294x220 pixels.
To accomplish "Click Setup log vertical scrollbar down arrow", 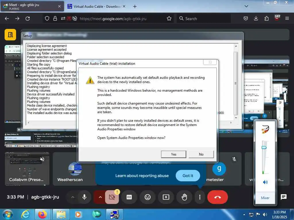I will tap(236, 118).
